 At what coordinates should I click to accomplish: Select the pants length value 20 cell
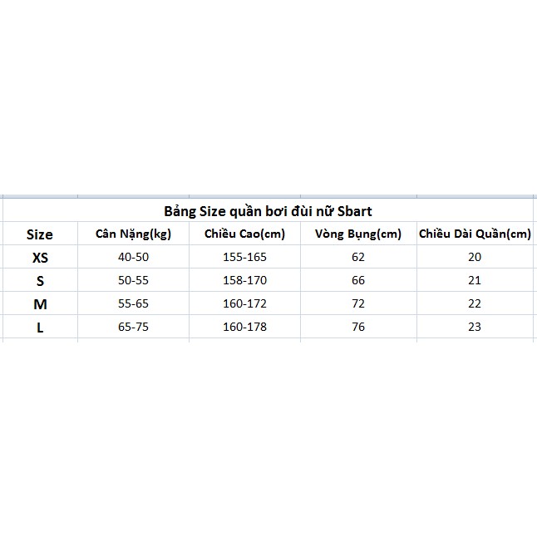[x=475, y=258]
